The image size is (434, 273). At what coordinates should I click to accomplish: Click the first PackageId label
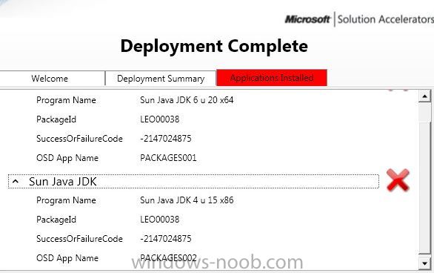pyautogui.click(x=56, y=119)
